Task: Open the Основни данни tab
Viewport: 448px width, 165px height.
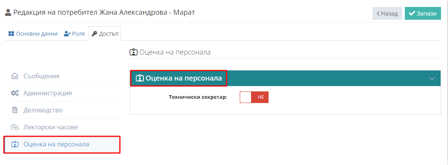Action: (33, 34)
